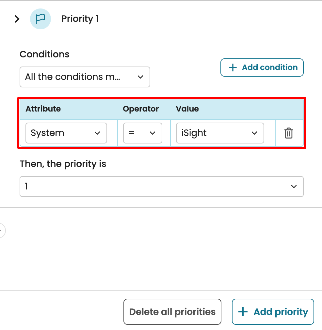Viewport: 322px width, 330px height.
Task: Open the 'Then, the priority is' select field
Action: pyautogui.click(x=161, y=187)
